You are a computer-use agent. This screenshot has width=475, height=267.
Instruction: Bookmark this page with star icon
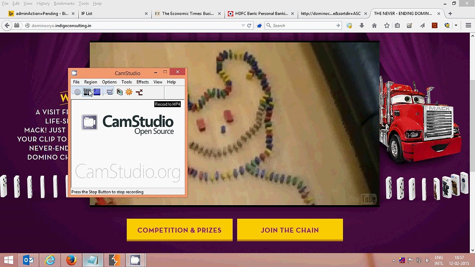(x=387, y=26)
